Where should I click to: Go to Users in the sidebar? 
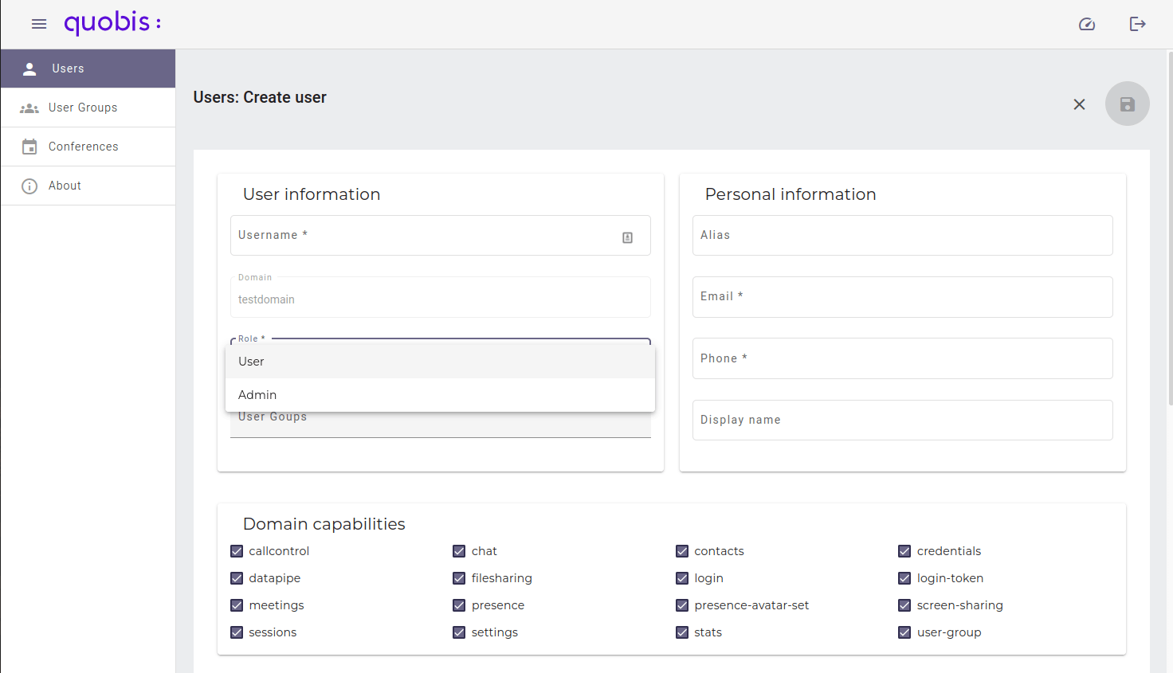tap(88, 68)
